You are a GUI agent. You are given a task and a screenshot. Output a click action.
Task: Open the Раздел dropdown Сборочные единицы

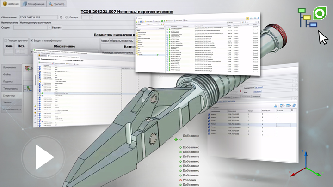pyautogui.click(x=123, y=41)
